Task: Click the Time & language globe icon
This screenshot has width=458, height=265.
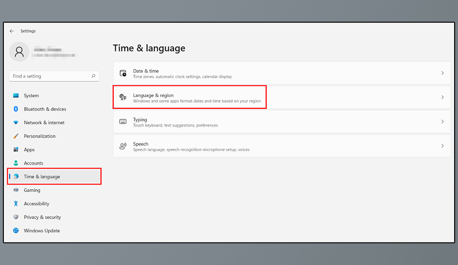Action: [x=16, y=176]
